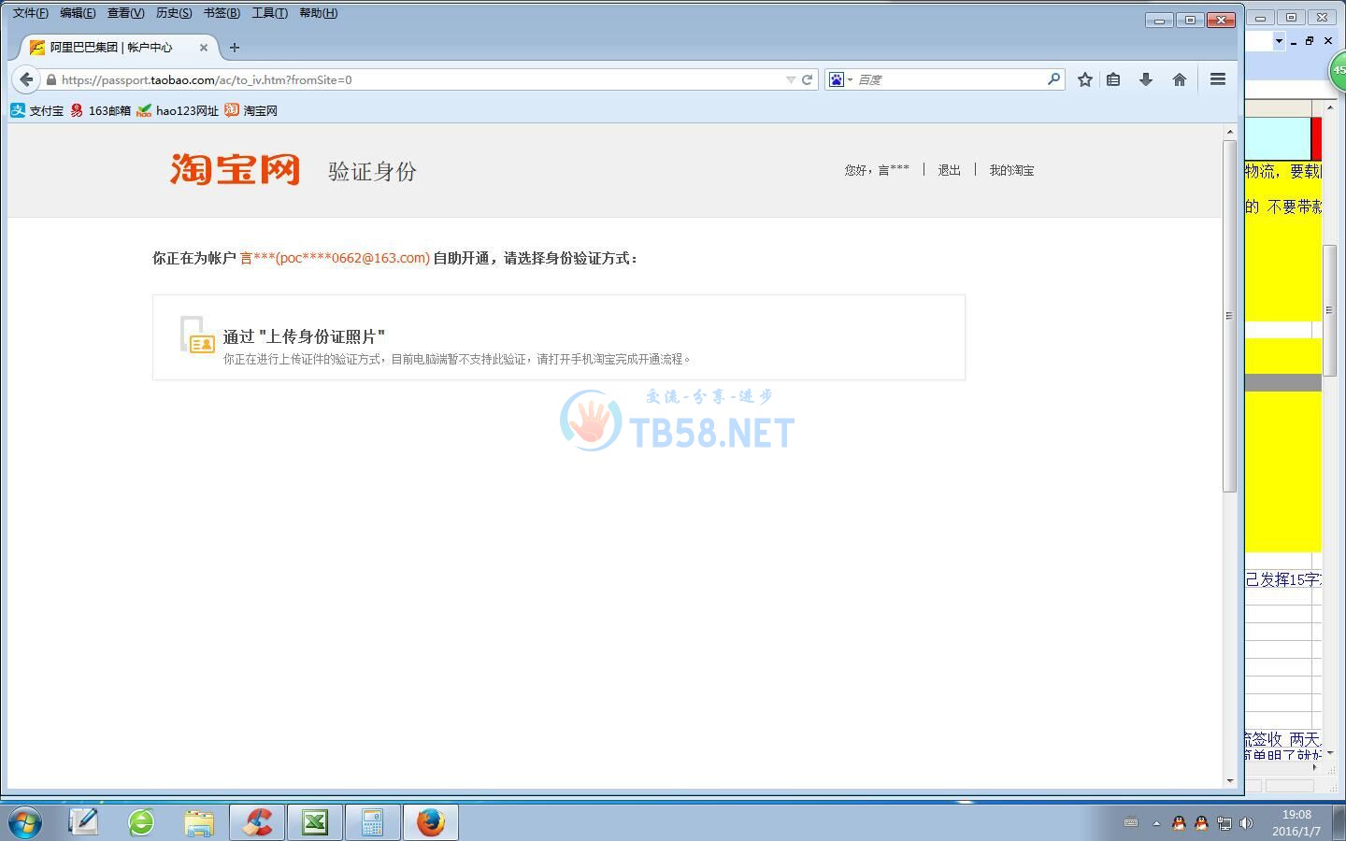
Task: Open a new tab with plus button
Action: click(235, 47)
